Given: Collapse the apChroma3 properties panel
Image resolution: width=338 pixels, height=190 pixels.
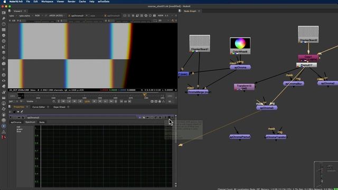Looking at the screenshot, I should coord(11,118).
